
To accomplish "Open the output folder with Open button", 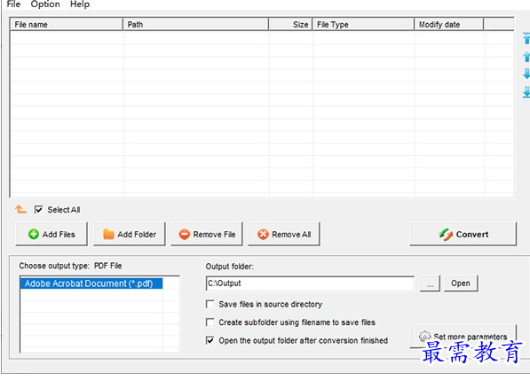I will pyautogui.click(x=461, y=283).
